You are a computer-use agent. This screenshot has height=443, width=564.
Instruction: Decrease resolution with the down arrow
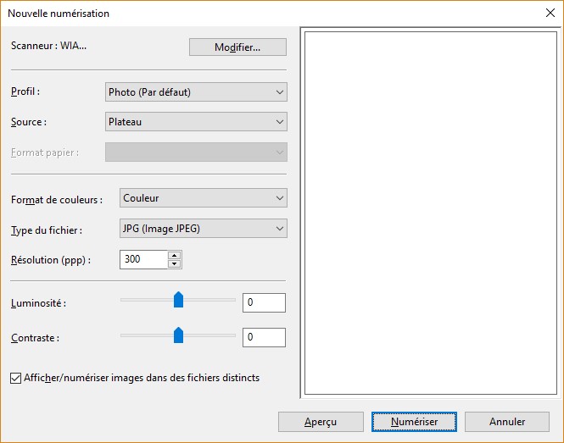coord(174,264)
